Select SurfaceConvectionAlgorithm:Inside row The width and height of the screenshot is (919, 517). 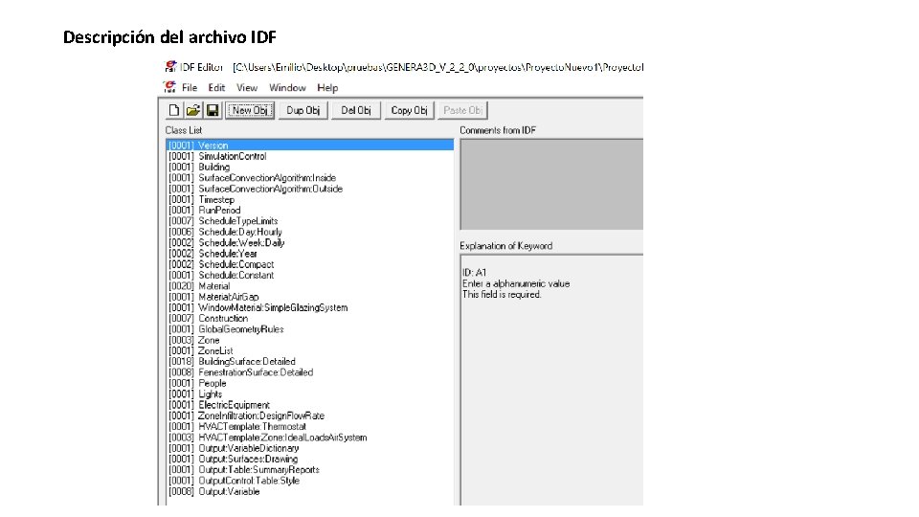click(x=310, y=178)
